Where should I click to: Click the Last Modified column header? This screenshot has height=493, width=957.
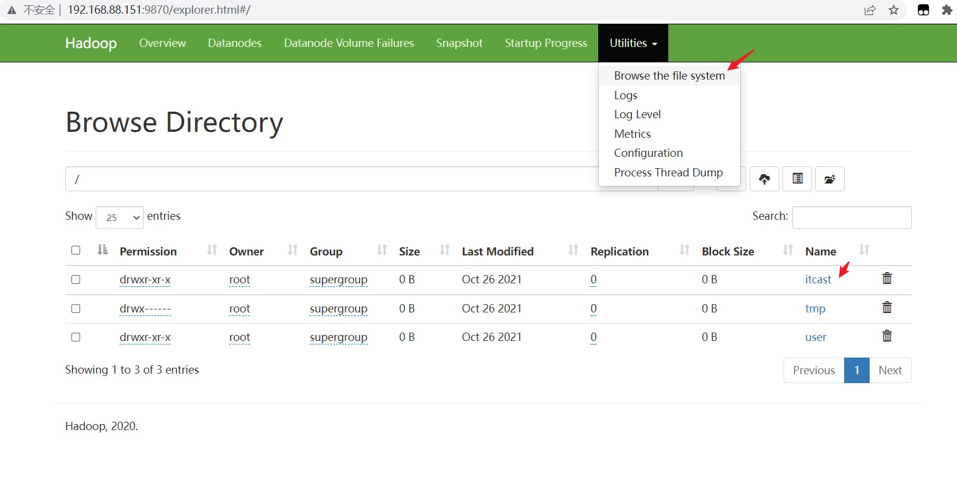[498, 251]
